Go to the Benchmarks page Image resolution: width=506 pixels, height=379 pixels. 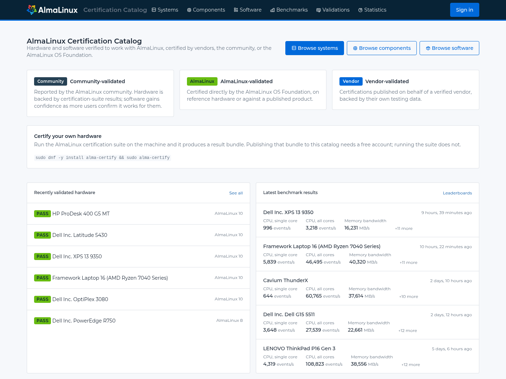click(289, 10)
